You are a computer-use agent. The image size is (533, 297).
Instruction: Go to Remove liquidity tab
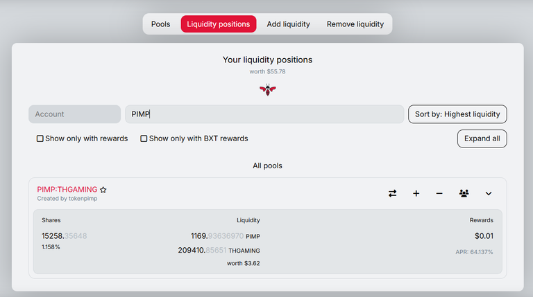[355, 24]
